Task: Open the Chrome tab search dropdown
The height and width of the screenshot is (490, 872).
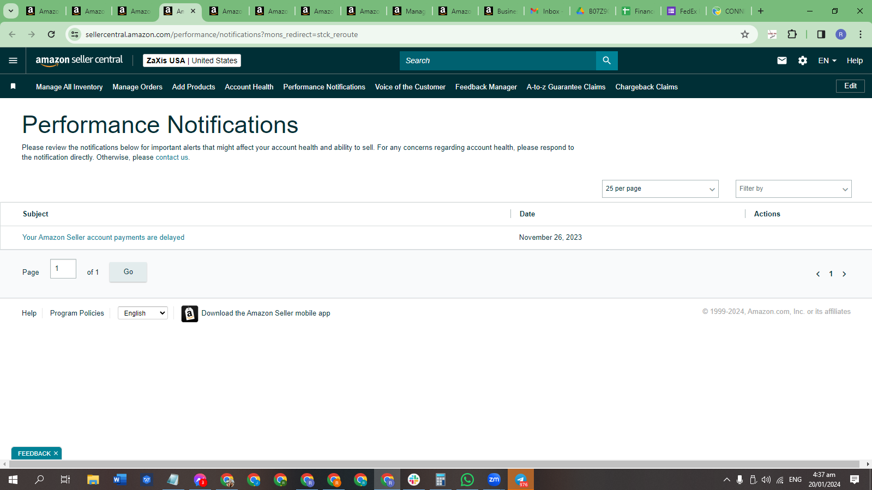Action: click(x=11, y=11)
